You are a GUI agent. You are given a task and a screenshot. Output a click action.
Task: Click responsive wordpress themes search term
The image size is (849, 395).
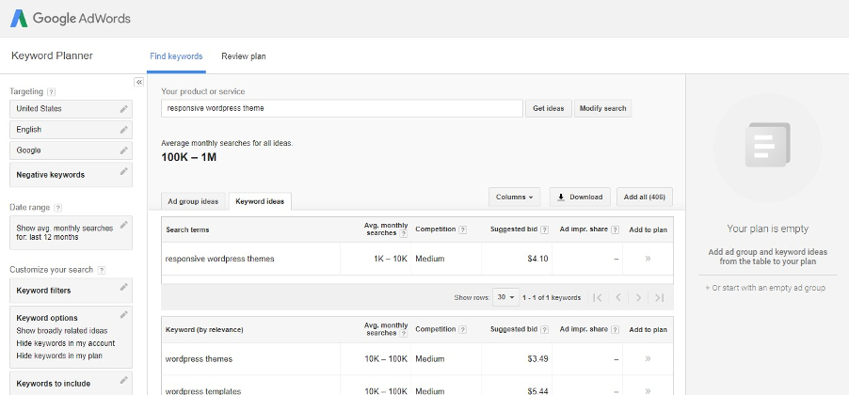click(220, 259)
